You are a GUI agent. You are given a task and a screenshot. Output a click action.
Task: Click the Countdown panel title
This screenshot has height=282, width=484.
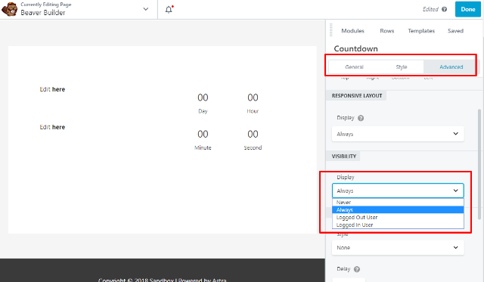tap(355, 48)
